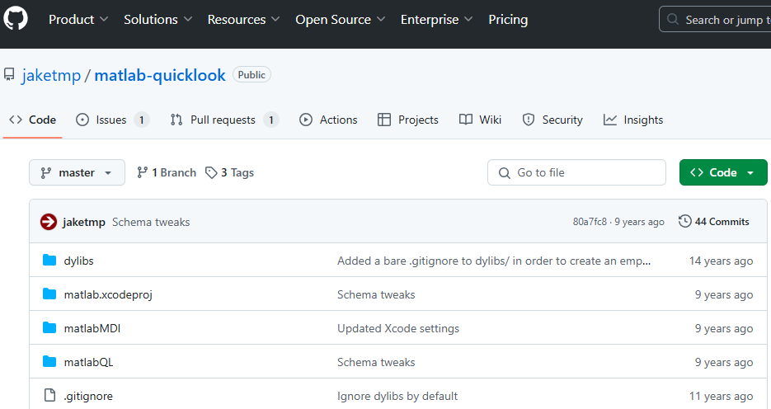The height and width of the screenshot is (409, 771).
Task: Click the .gitignore file icon
Action: point(49,396)
